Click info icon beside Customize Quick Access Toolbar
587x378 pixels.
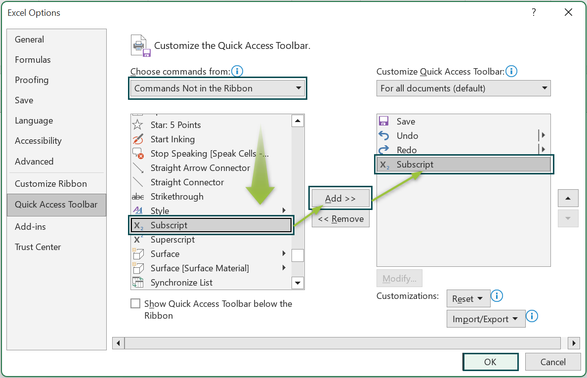[x=511, y=71]
